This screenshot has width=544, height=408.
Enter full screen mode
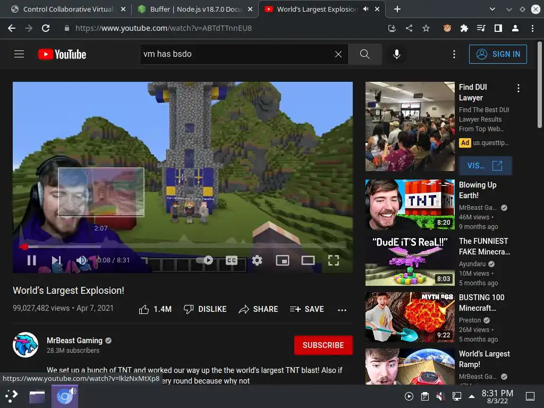(x=334, y=260)
